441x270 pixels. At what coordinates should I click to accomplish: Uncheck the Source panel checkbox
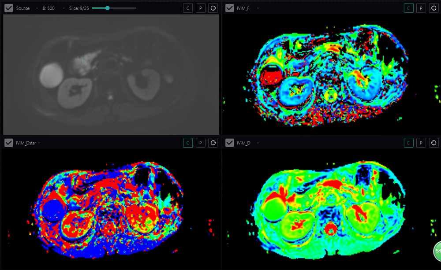pos(8,8)
